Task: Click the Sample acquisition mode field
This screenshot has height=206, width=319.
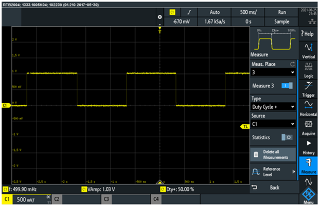Action: 282,22
